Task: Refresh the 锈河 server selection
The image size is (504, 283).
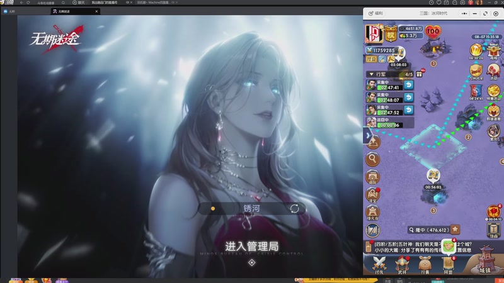Action: coord(294,209)
